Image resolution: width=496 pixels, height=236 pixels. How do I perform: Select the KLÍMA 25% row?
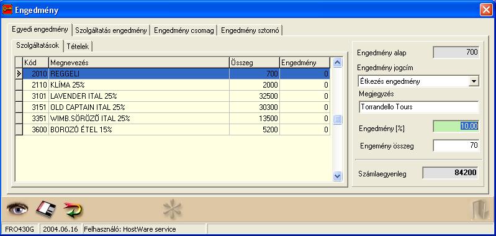point(173,85)
